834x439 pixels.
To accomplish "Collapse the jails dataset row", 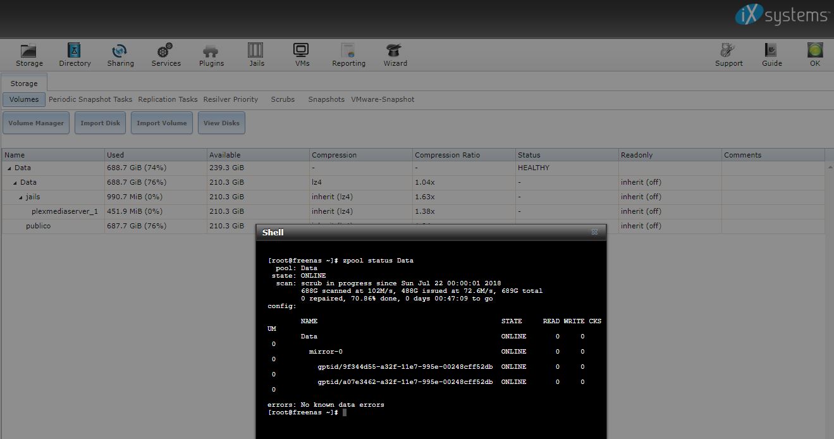I will [22, 197].
